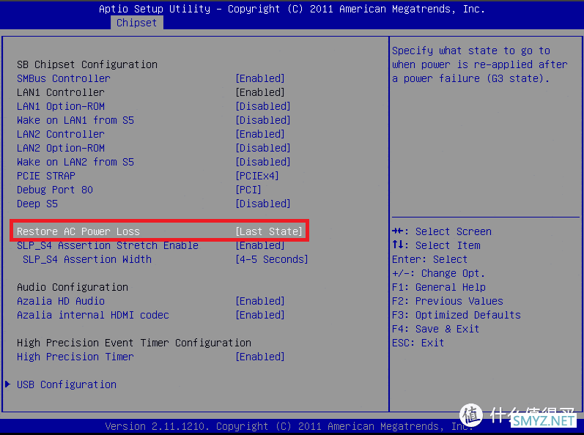This screenshot has height=435, width=584.
Task: Click the F4: Save & Exit hint
Action: (436, 329)
